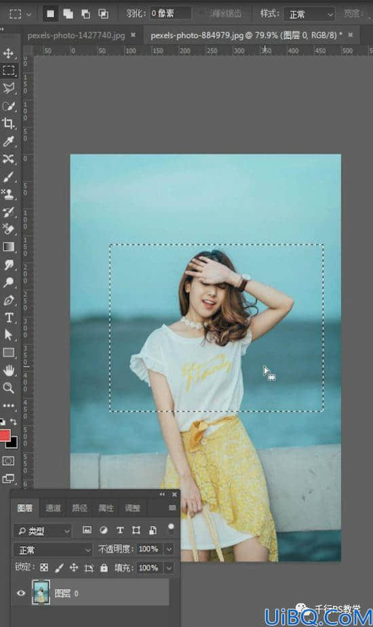Select the Eraser tool
This screenshot has height=627, width=373.
(x=8, y=229)
